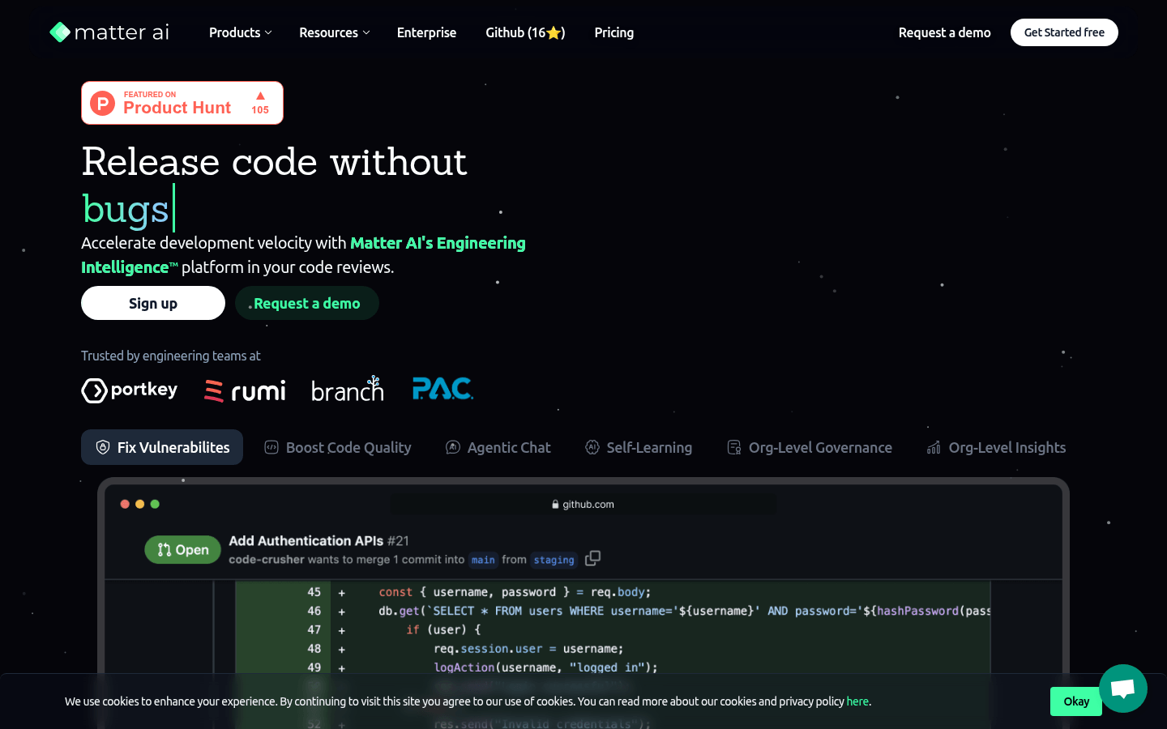Image resolution: width=1167 pixels, height=729 pixels.
Task: Click the Release code without headline
Action: coord(274,161)
